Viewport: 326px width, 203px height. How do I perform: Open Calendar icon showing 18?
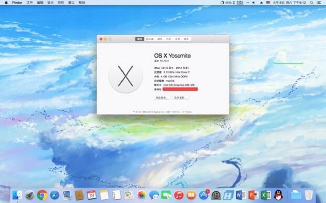click(92, 195)
